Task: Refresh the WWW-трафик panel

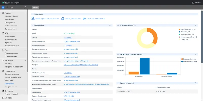Action: [195, 54]
